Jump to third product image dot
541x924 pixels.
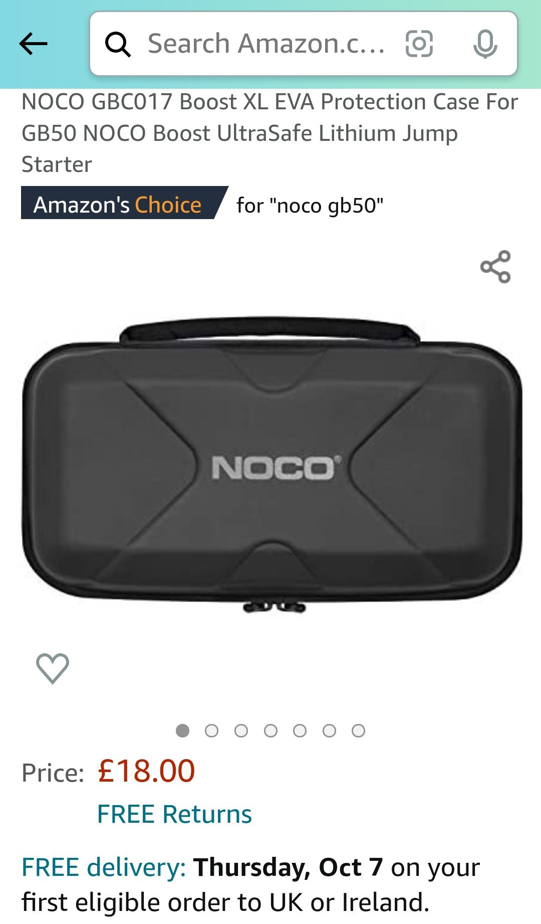241,730
